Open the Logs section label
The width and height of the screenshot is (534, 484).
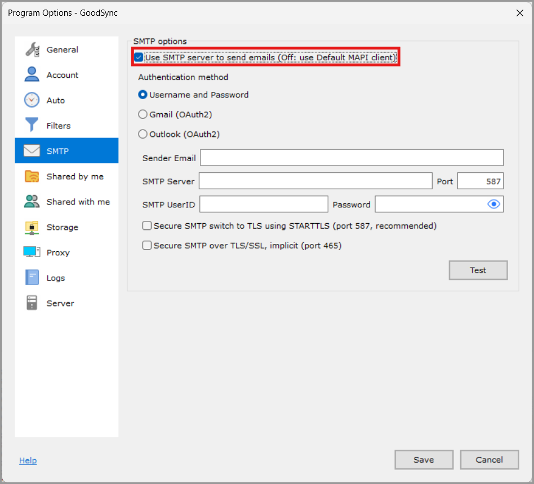point(56,278)
